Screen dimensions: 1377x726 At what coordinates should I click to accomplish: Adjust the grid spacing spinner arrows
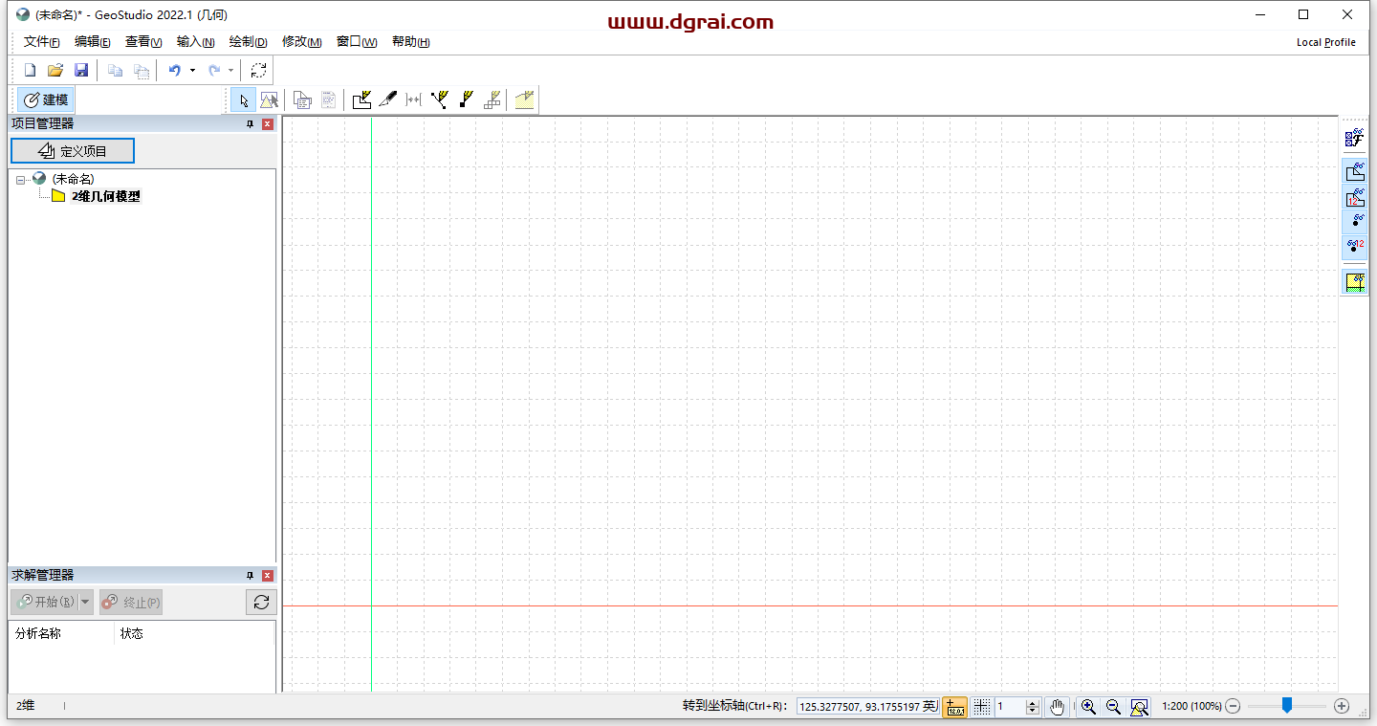click(1032, 707)
